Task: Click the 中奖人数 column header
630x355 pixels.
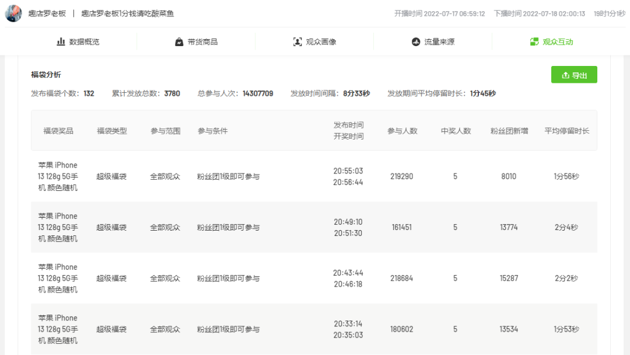Action: pyautogui.click(x=456, y=131)
